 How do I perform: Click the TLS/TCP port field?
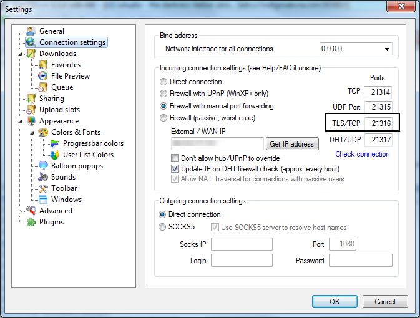tap(378, 123)
